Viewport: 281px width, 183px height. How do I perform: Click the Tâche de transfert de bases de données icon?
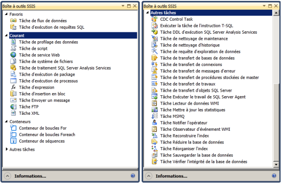[155, 58]
